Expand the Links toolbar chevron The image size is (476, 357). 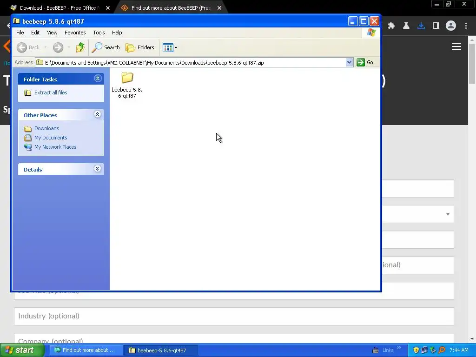399,348
